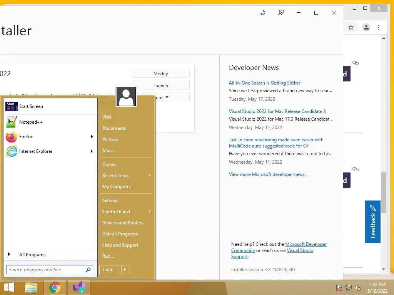Open Just-in-time refactoring IntelliCode article
Image resolution: width=394 pixels, height=295 pixels.
(276, 143)
